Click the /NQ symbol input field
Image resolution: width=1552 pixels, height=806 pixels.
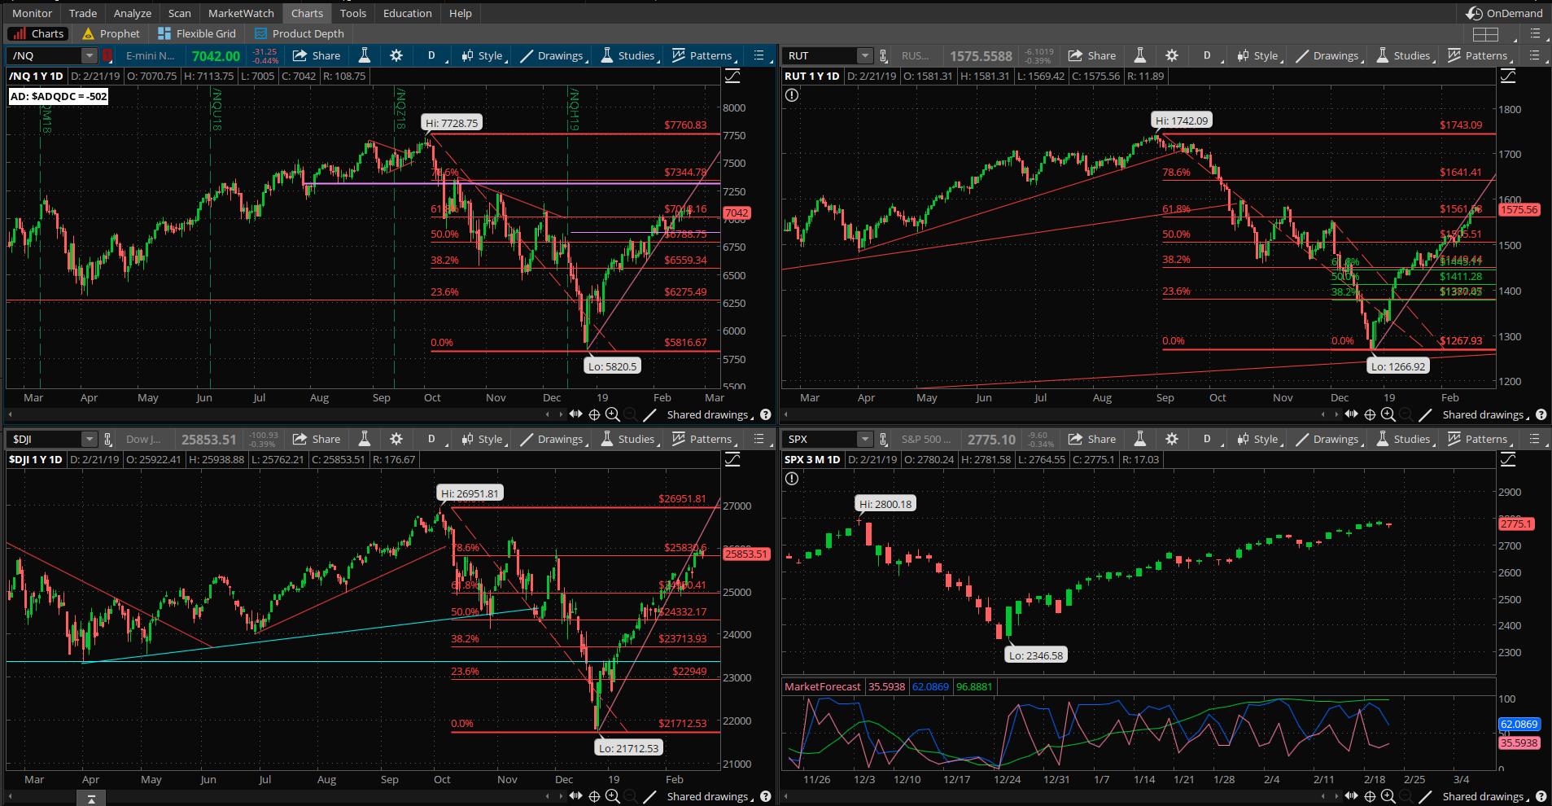click(45, 55)
